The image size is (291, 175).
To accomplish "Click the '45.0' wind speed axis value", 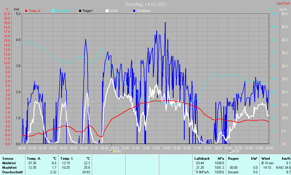I will pos(284,27).
